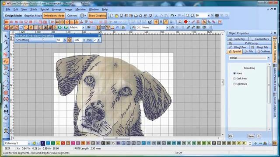Open the Bitmap dropdown in Object Properties
280x157 pixels.
coord(268,58)
